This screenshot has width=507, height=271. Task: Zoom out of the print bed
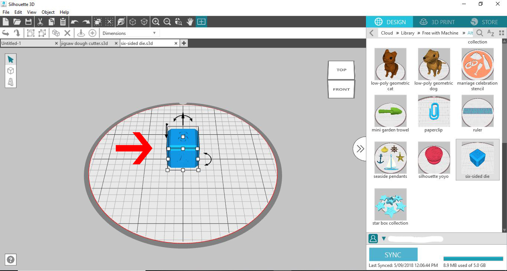pyautogui.click(x=167, y=22)
